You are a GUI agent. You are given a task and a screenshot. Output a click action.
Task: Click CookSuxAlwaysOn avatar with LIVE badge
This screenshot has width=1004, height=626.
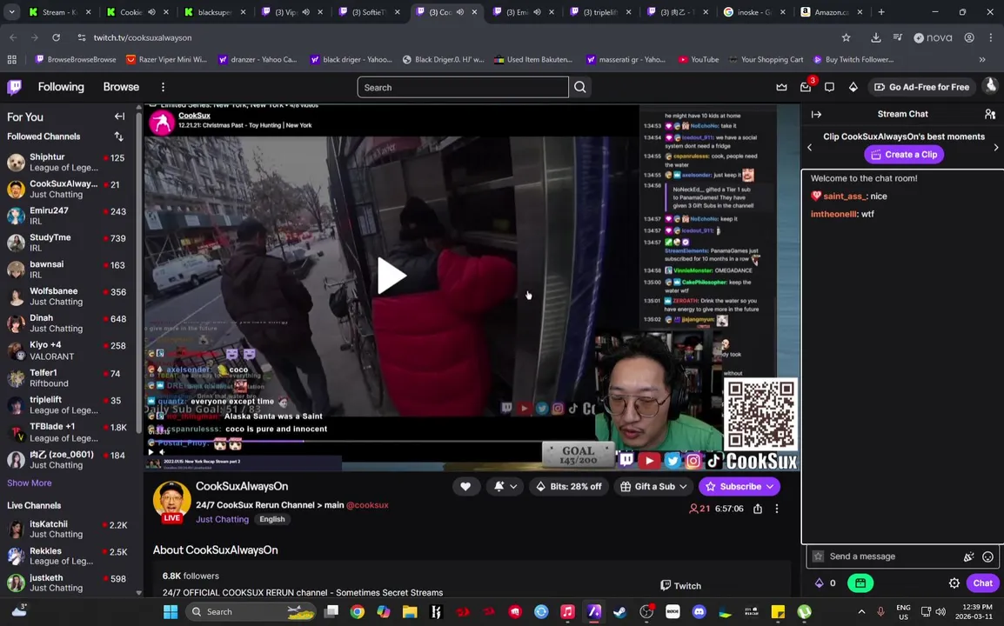(x=171, y=502)
